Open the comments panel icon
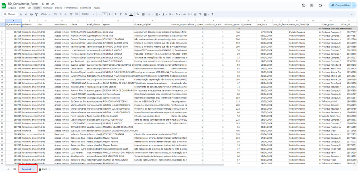This screenshot has width=358, height=173. pyautogui.click(x=312, y=5)
